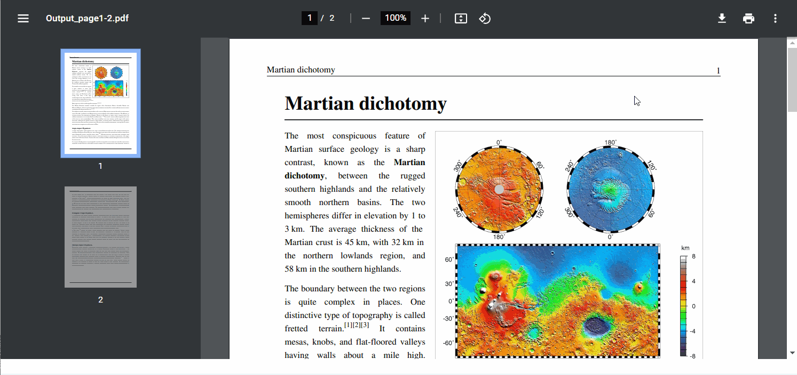Click the zoom in plus icon

click(425, 19)
